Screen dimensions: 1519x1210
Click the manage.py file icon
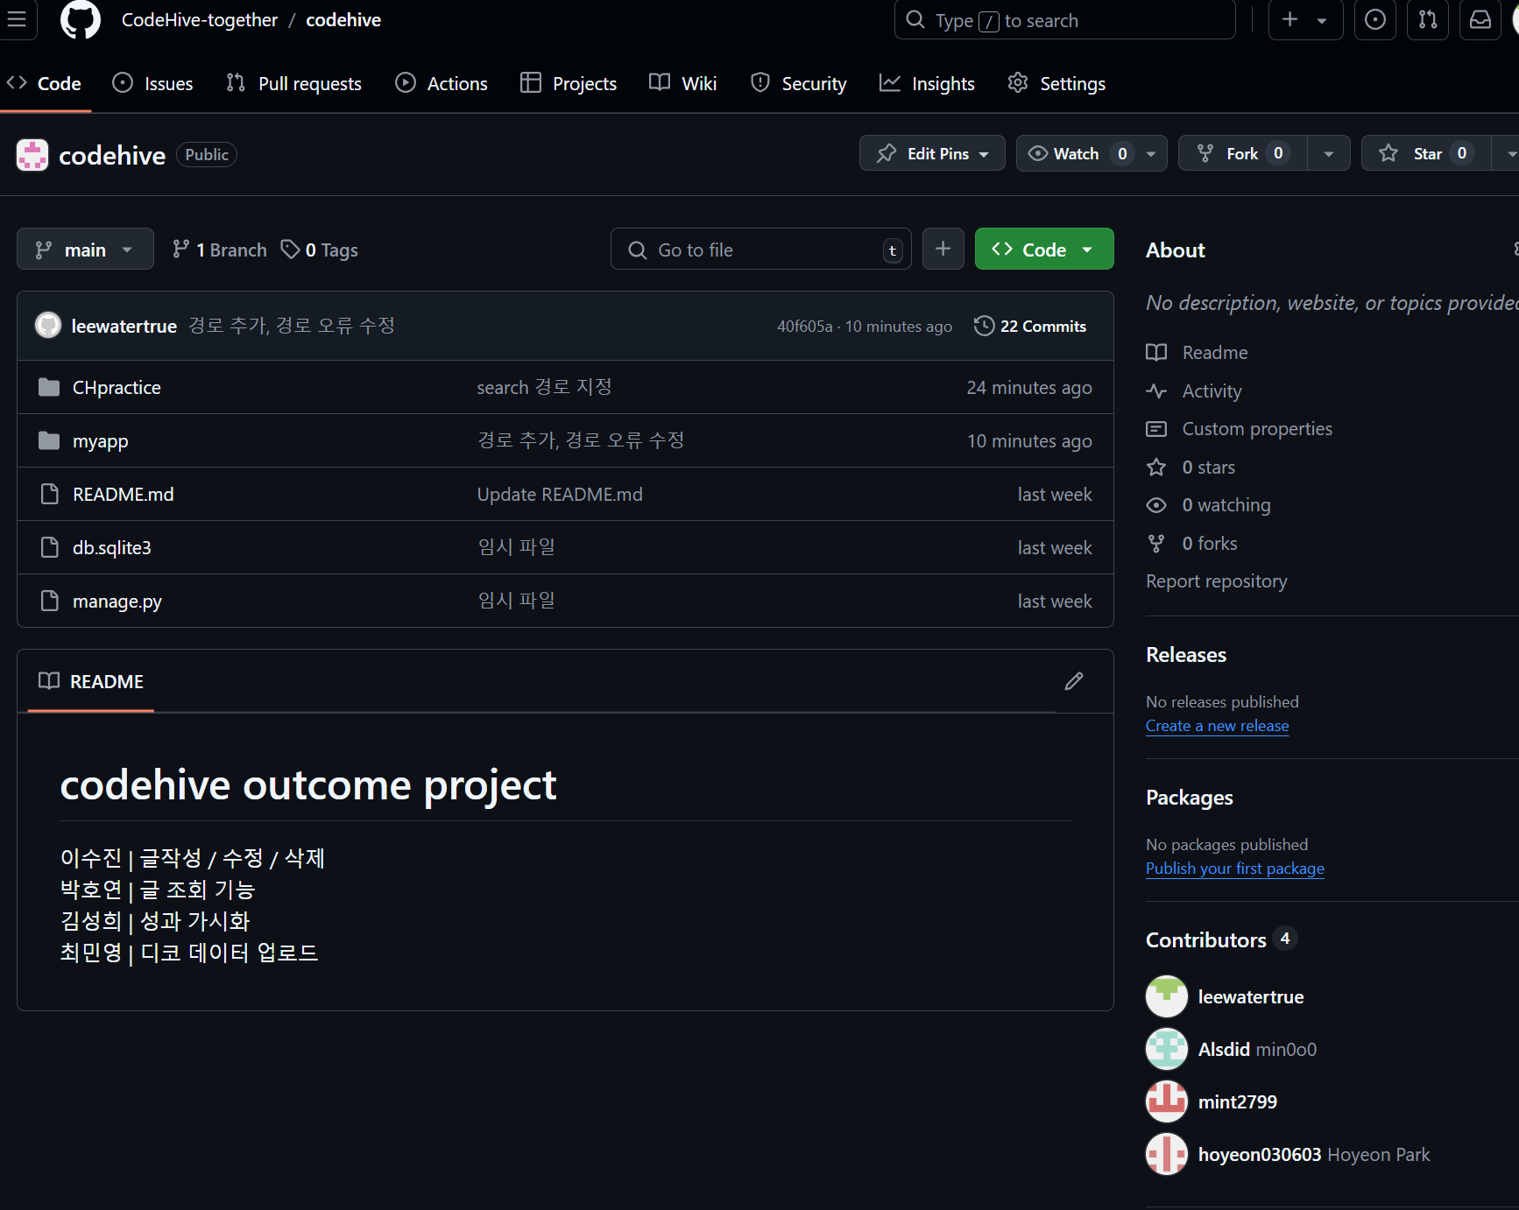click(50, 601)
